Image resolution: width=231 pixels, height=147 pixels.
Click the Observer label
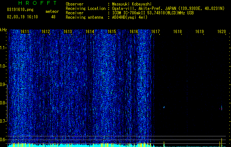[75, 4]
